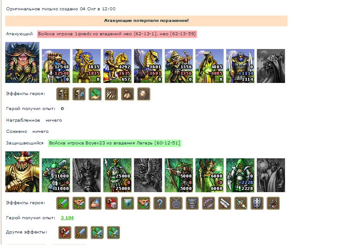Click the defender troops label for player Boyev23
Image resolution: width=354 pixels, height=248 pixels.
click(115, 143)
